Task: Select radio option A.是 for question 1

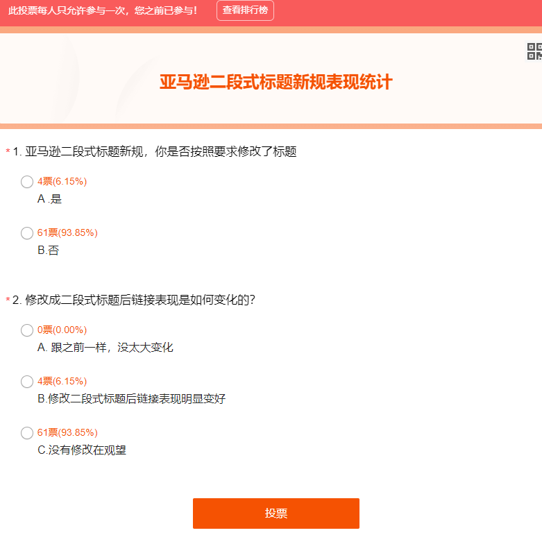Action: point(27,181)
